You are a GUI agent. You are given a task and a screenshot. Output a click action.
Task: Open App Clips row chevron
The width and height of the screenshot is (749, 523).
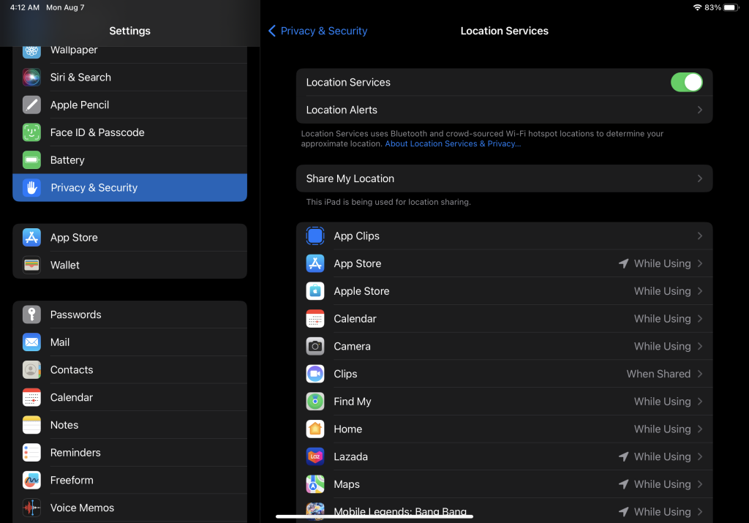[700, 236]
